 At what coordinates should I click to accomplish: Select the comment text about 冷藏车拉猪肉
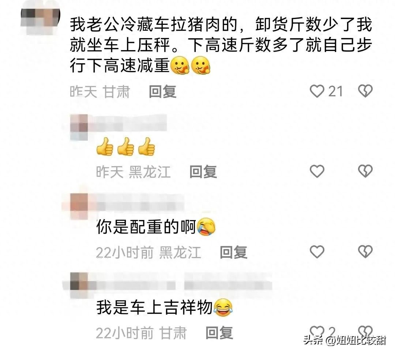[x=221, y=45]
